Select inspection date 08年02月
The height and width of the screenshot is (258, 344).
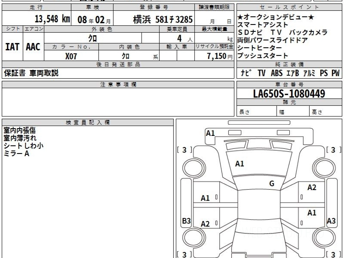click(94, 20)
